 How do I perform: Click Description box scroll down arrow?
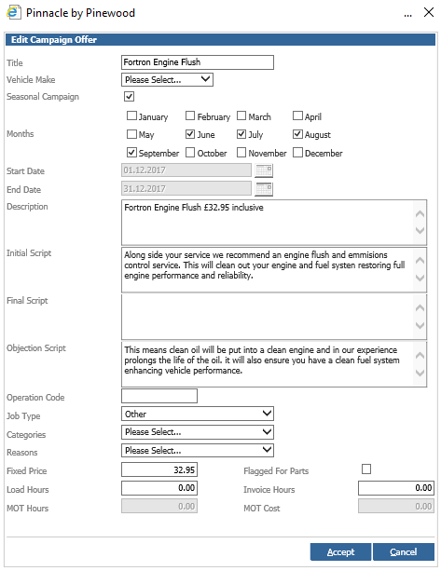pos(420,230)
